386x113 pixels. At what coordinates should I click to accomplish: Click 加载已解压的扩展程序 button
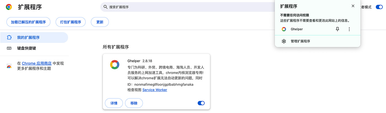point(28,22)
